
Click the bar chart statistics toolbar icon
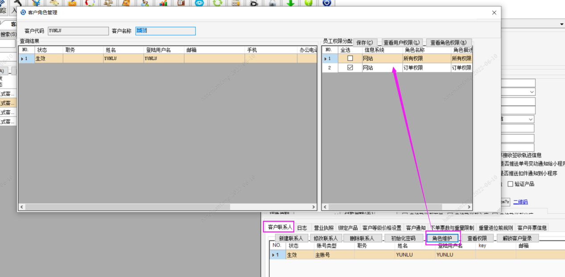[x=163, y=2]
